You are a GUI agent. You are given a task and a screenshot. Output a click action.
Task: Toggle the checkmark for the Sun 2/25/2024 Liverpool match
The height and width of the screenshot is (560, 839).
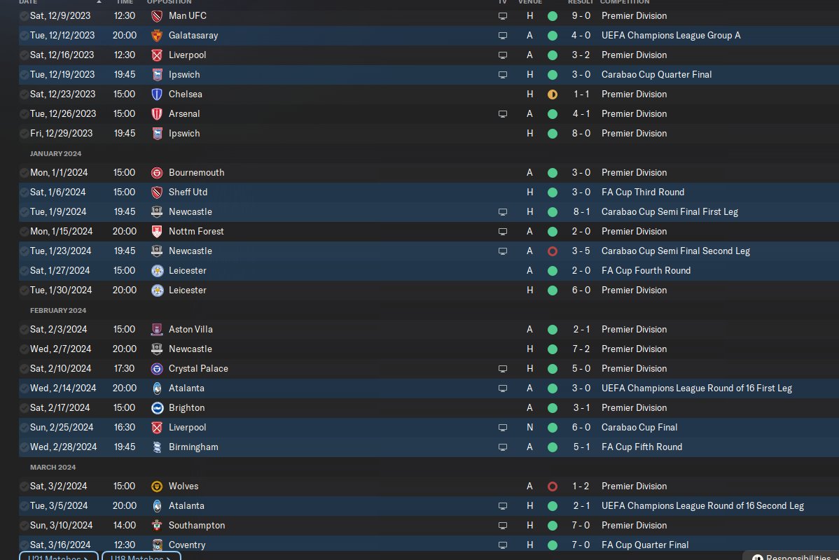click(25, 427)
